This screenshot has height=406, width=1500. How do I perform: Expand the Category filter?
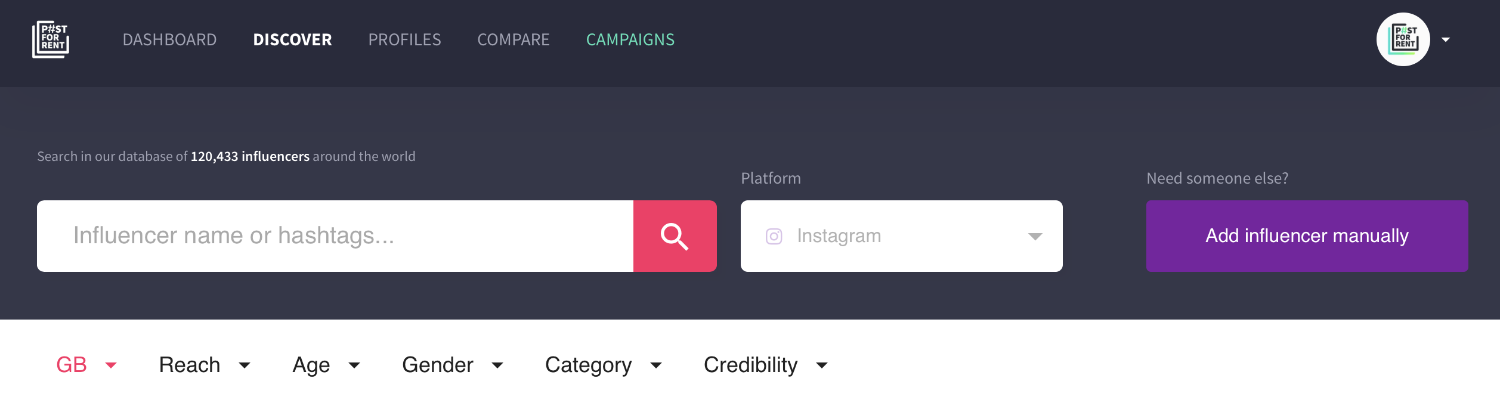604,365
